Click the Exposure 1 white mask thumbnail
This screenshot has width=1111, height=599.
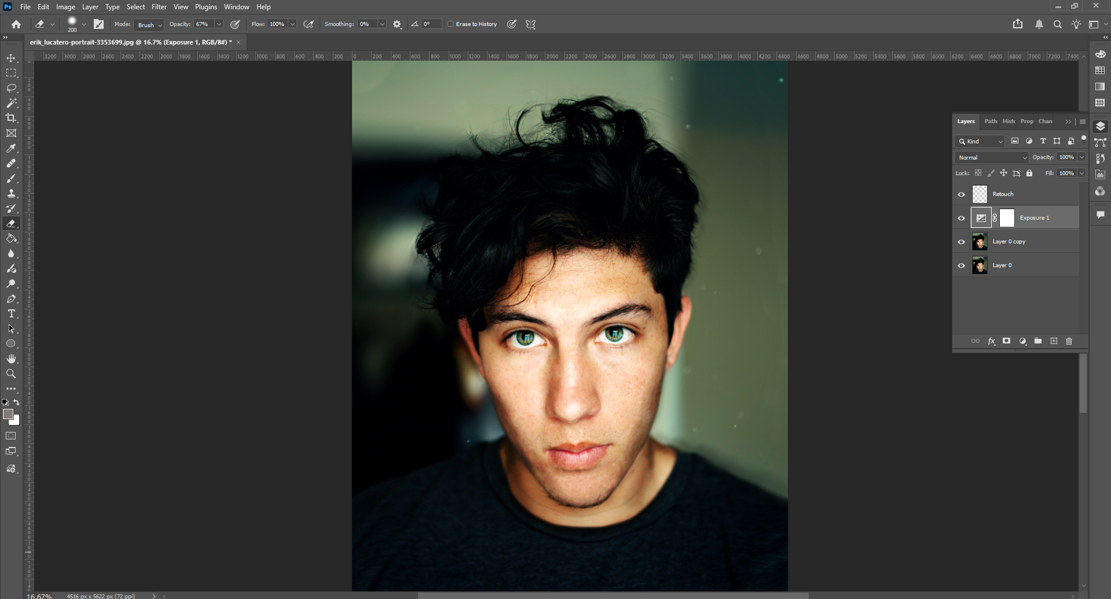[x=1007, y=217]
